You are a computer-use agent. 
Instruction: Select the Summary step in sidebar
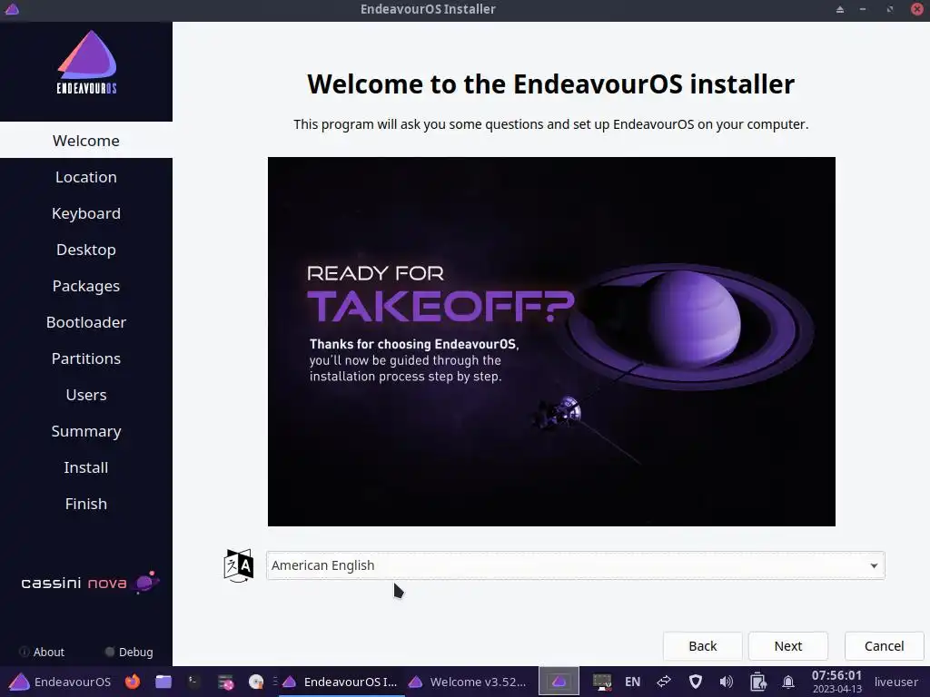[86, 431]
